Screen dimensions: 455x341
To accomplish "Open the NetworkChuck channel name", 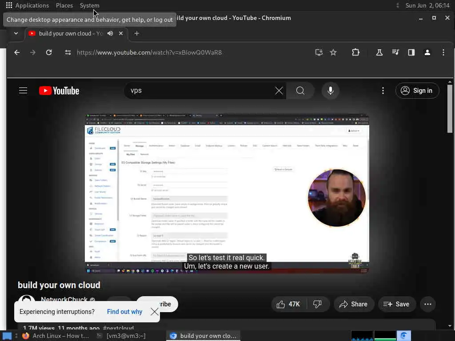I will [x=64, y=299].
